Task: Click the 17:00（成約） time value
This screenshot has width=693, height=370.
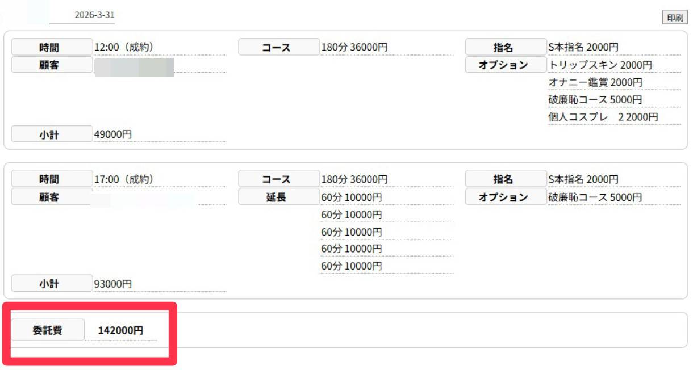Action: point(123,179)
